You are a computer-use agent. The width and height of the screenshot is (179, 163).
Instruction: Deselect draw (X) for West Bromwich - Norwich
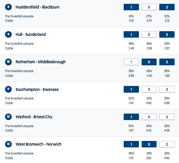(x=149, y=144)
